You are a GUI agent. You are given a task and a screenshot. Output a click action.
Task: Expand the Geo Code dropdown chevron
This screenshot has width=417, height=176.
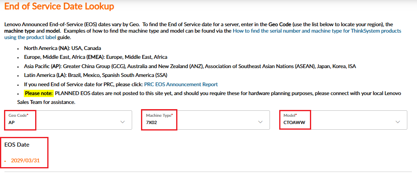point(122,122)
